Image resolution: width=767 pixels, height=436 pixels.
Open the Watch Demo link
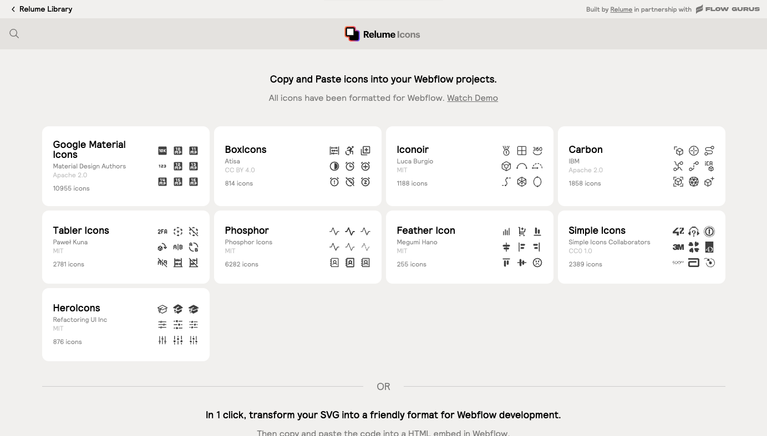pos(473,98)
